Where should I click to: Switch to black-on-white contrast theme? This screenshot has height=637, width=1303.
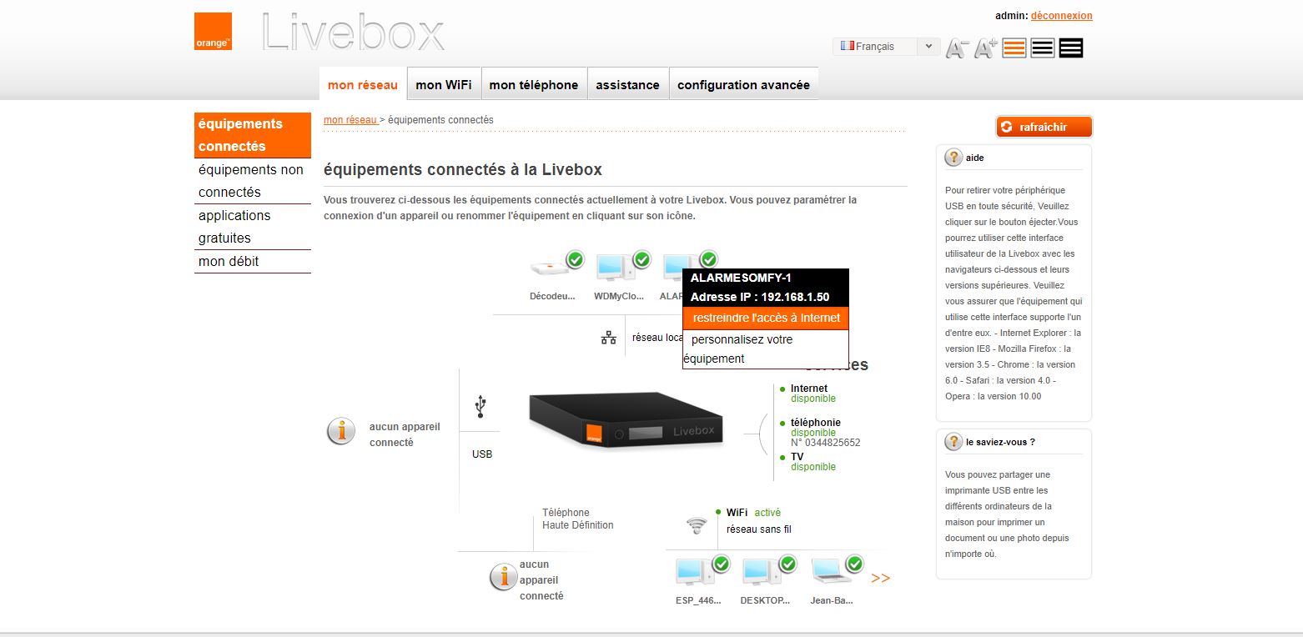(1043, 48)
